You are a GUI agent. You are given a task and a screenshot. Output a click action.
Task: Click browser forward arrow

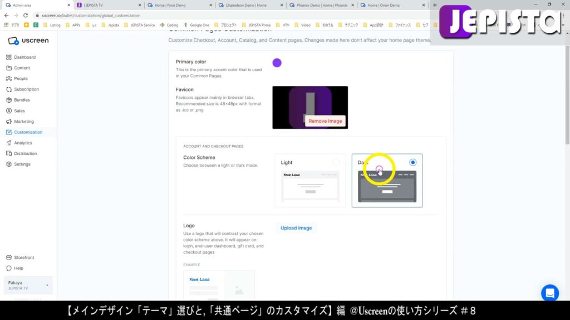tap(16, 16)
